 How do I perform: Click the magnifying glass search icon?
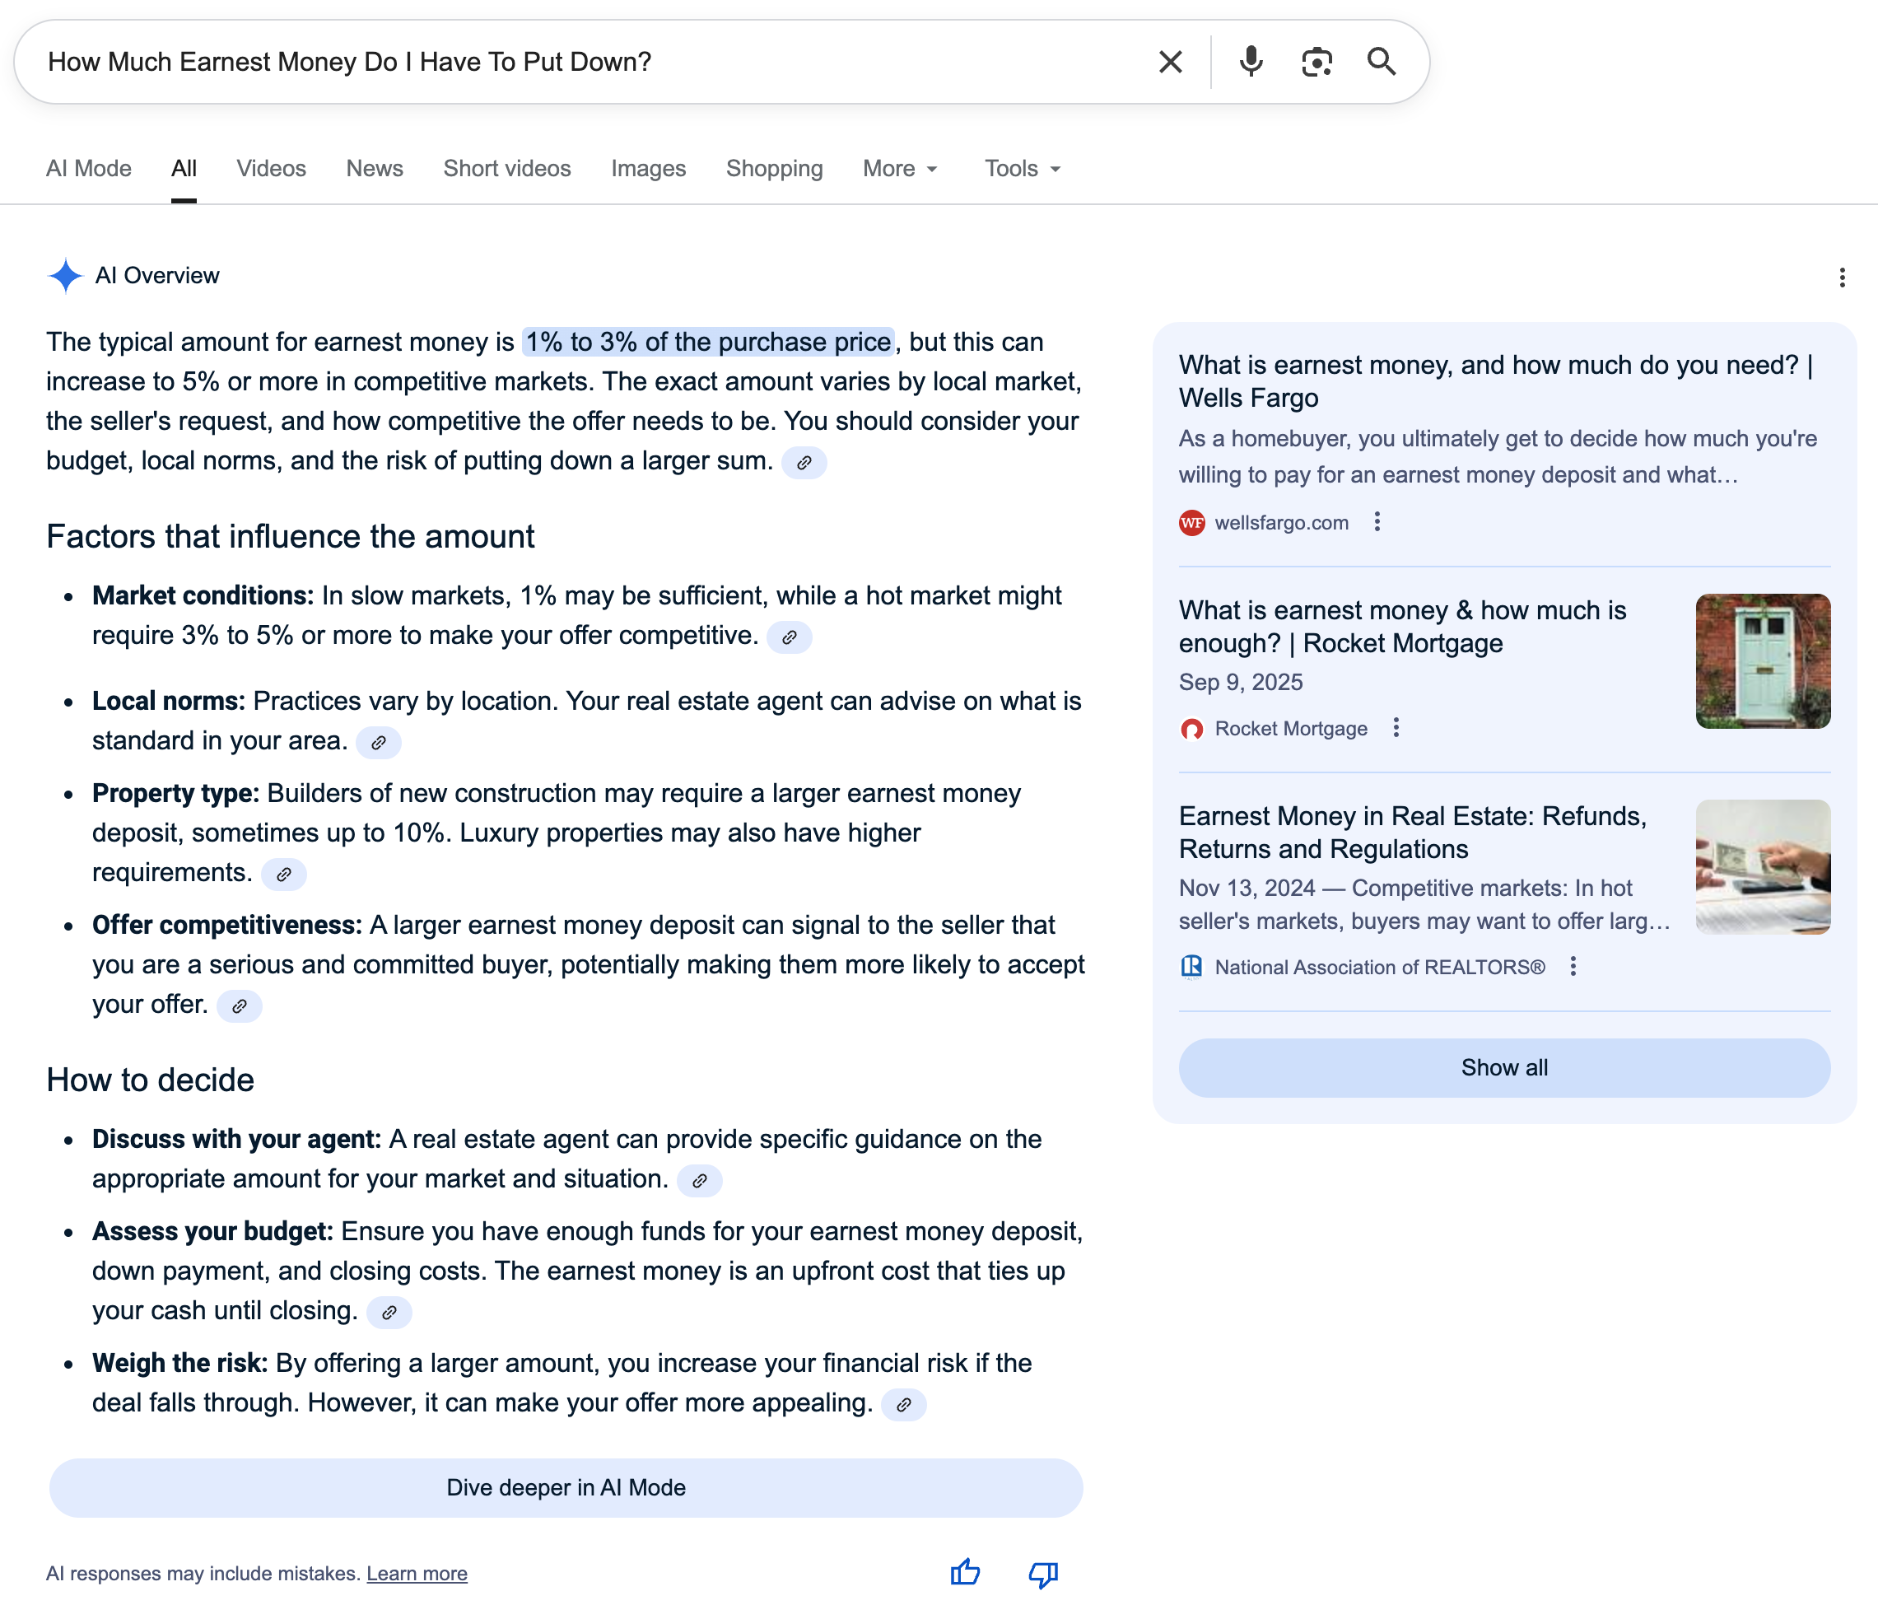(x=1382, y=62)
